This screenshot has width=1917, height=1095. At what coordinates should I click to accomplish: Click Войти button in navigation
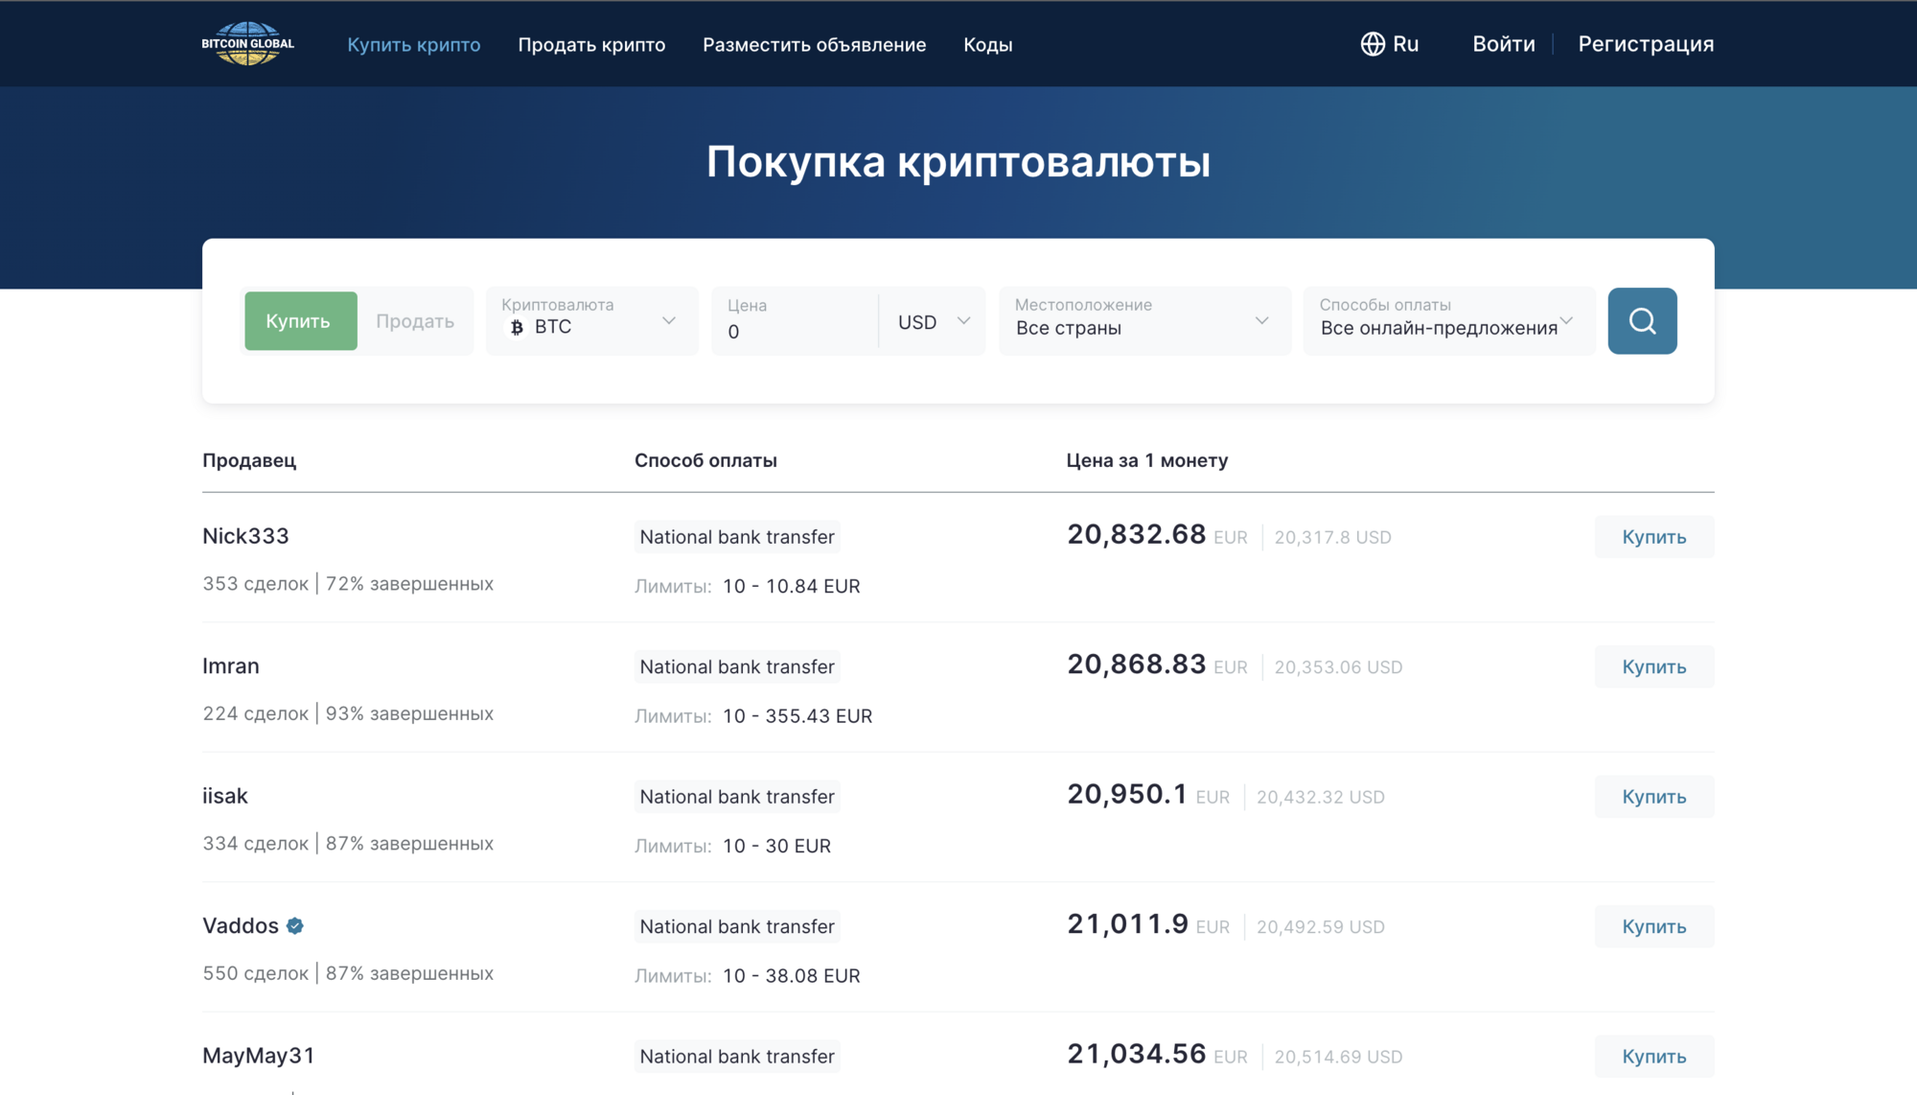[1502, 42]
